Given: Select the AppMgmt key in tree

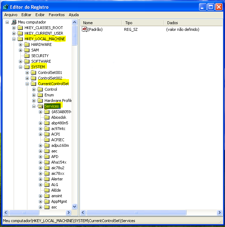Looking at the screenshot, I should 59,201.
